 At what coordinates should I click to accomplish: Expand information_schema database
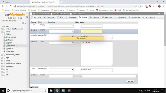pyautogui.click(x=2, y=55)
